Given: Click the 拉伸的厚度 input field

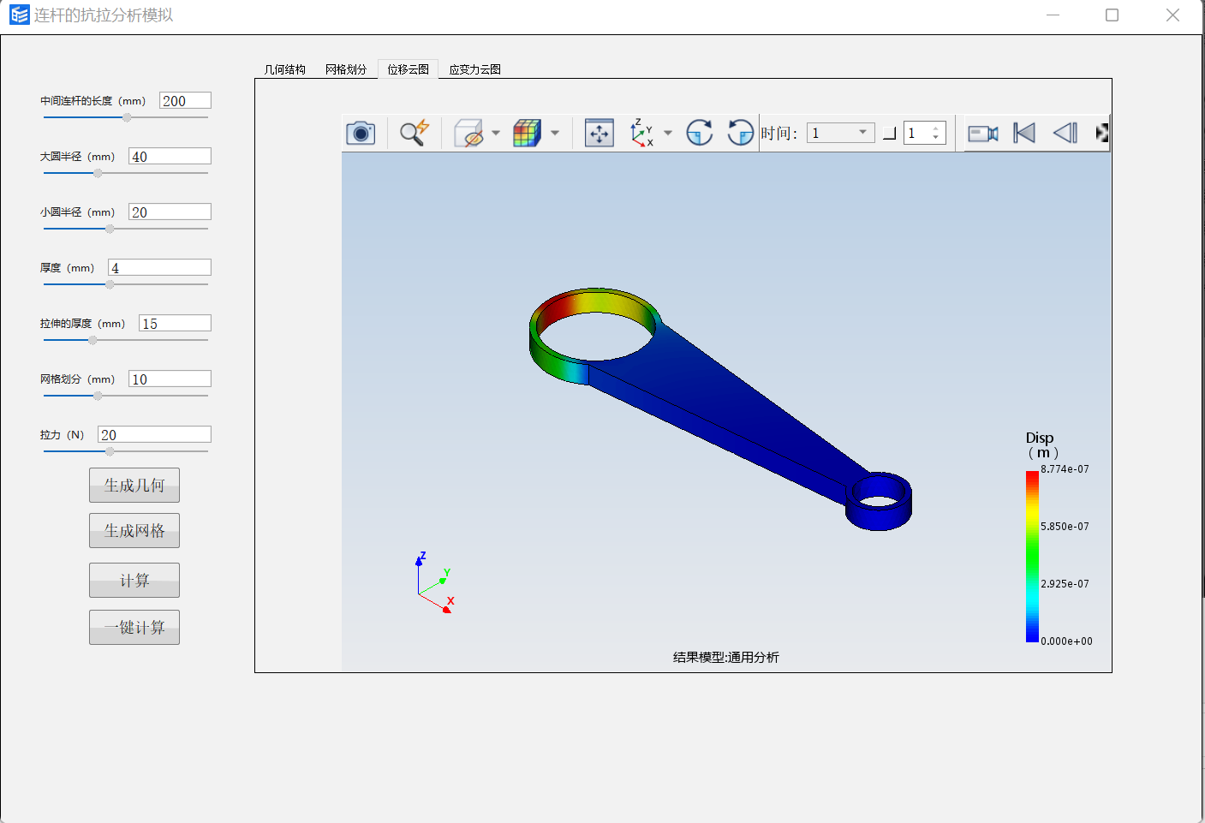Looking at the screenshot, I should click(x=175, y=324).
